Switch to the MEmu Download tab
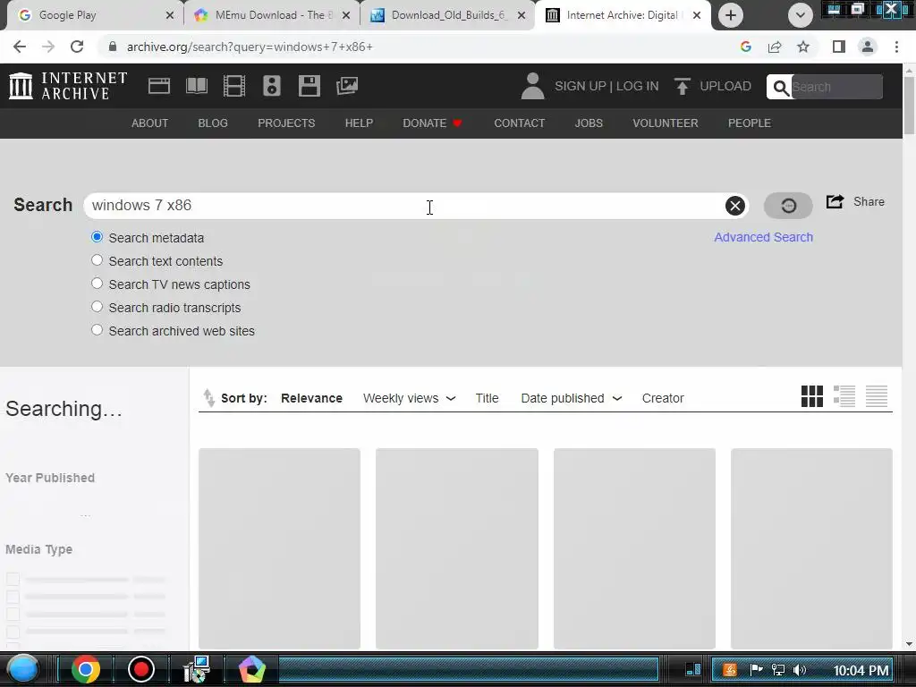The height and width of the screenshot is (687, 916). pyautogui.click(x=272, y=15)
